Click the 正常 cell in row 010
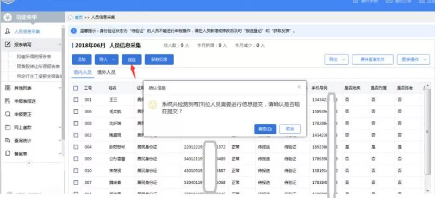Viewport: 435px width, 198px height. coord(236,170)
